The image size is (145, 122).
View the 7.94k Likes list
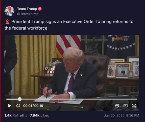39,115
